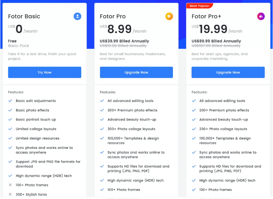Image resolution: width=273 pixels, height=199 pixels.
Task: Click Upgrade Now under Fotor Pro
Action: click(136, 72)
